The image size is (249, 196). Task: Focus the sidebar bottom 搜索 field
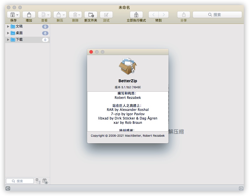pos(20,181)
